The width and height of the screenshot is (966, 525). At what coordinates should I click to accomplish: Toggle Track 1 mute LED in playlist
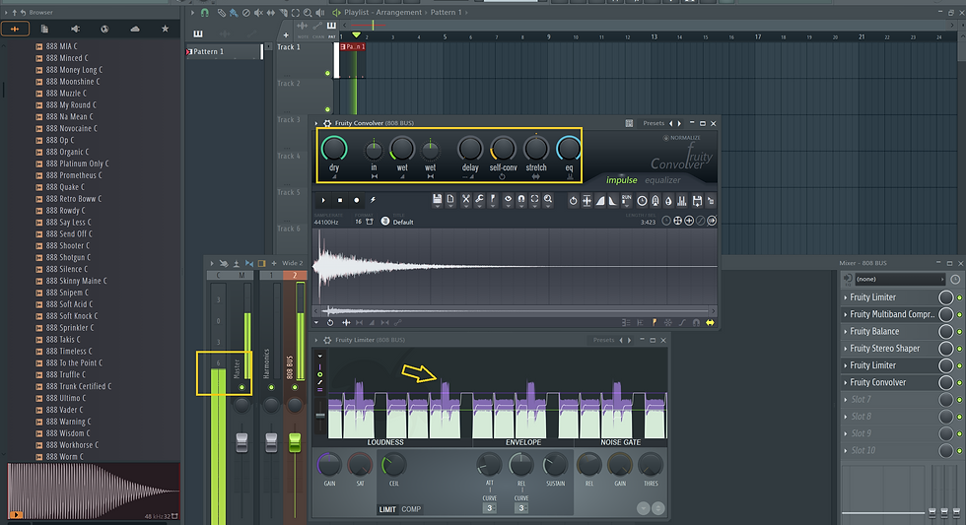click(327, 73)
